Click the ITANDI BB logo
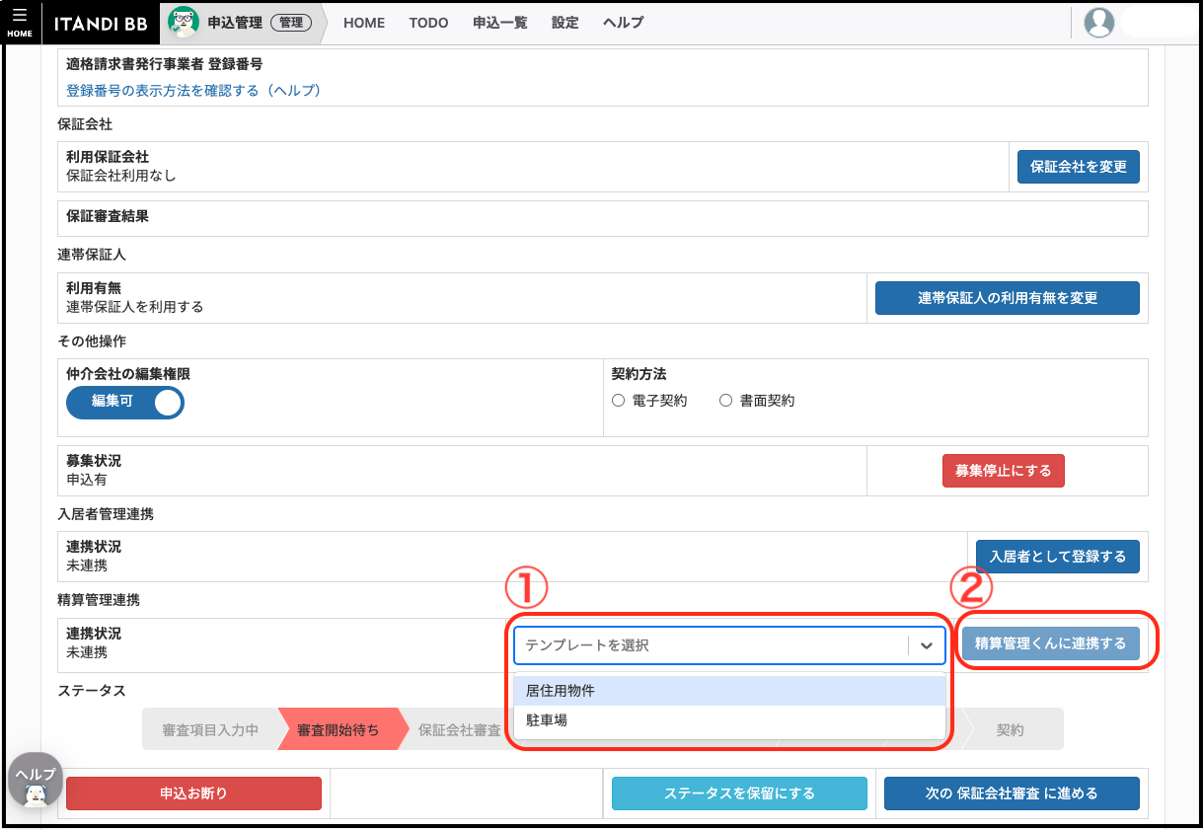 (x=108, y=23)
